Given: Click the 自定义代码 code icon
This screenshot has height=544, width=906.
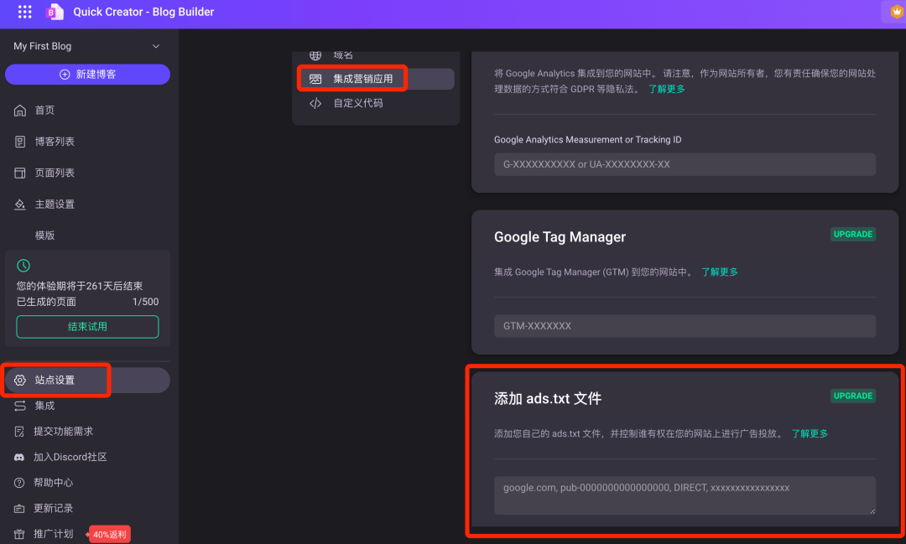Looking at the screenshot, I should coord(315,103).
